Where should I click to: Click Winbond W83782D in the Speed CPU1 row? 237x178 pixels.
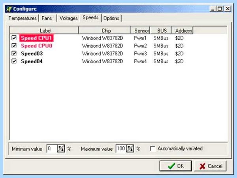click(x=103, y=38)
